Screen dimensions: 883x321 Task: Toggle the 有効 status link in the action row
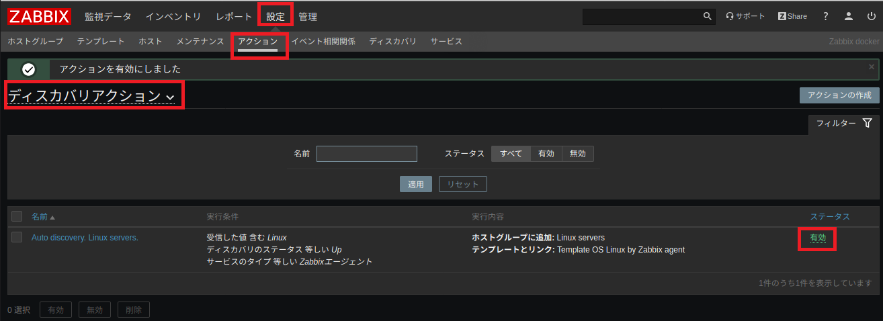pyautogui.click(x=818, y=238)
